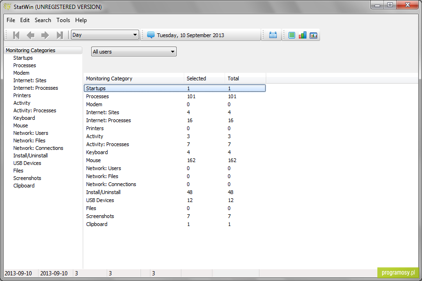The image size is (422, 281).
Task: Select Network: Users in sidebar
Action: (31, 133)
